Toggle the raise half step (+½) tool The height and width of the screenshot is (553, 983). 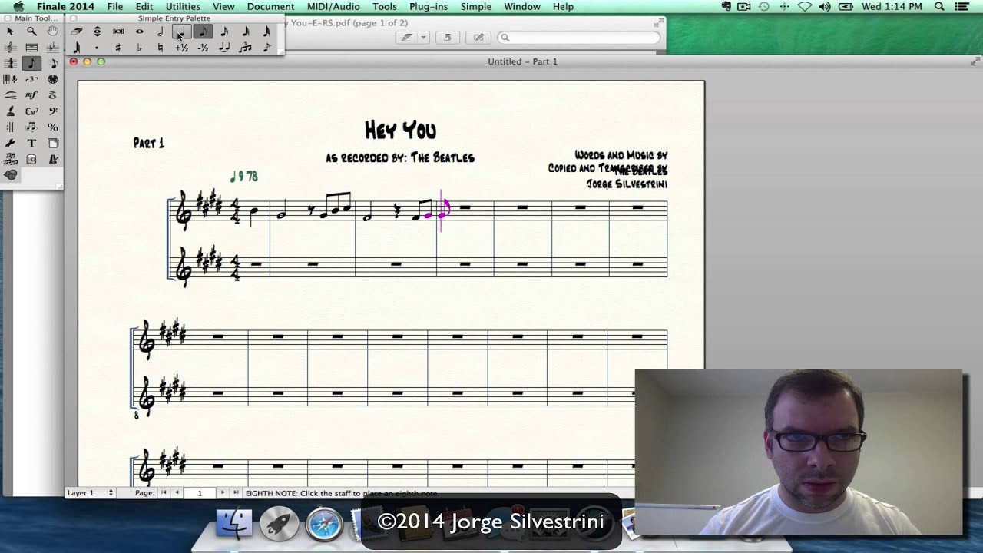181,48
